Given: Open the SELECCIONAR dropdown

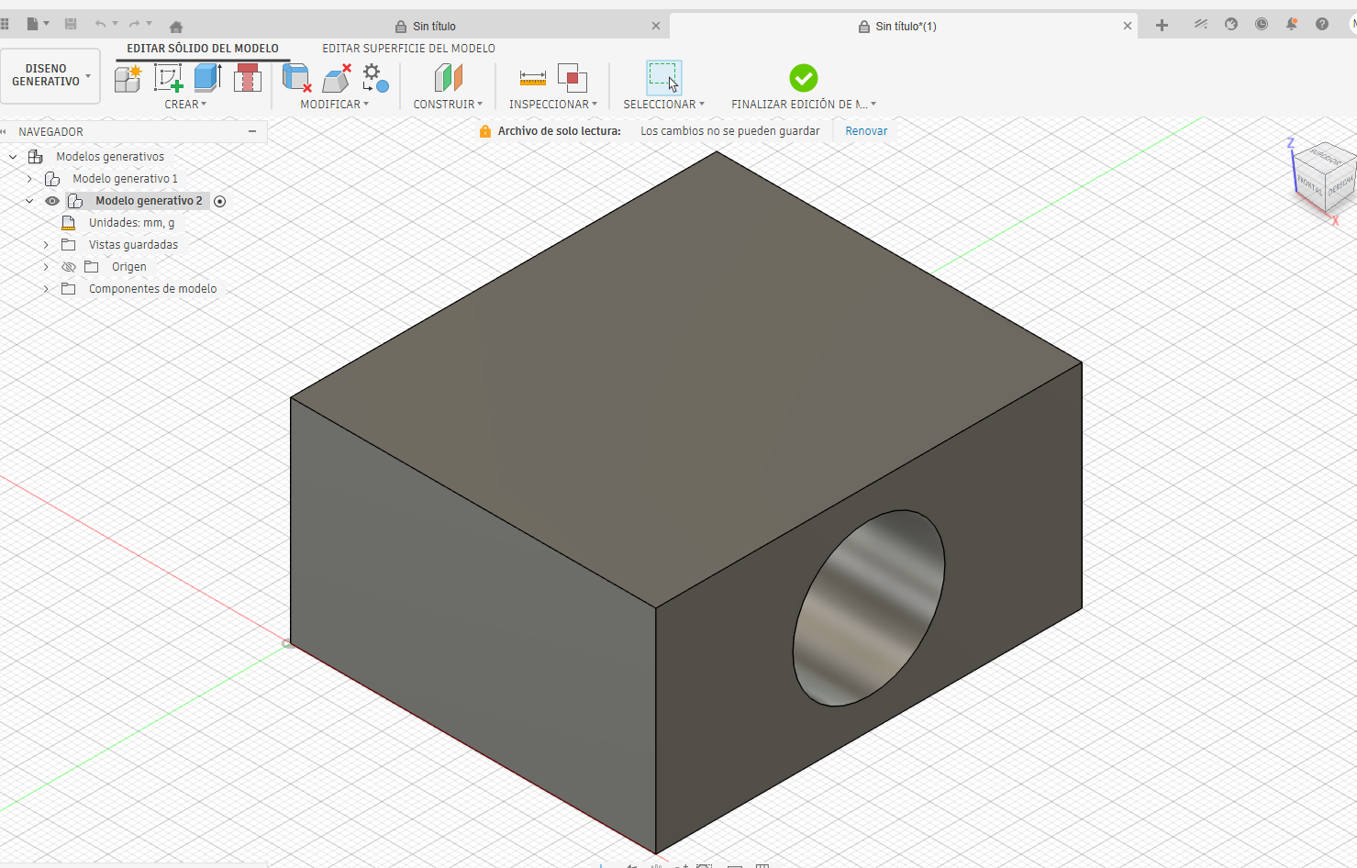Looking at the screenshot, I should click(664, 105).
